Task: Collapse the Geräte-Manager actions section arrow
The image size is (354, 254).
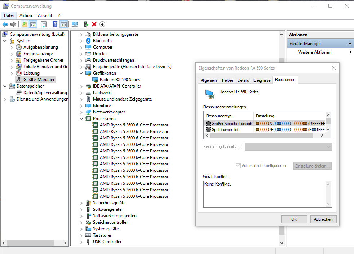Action: coord(350,44)
